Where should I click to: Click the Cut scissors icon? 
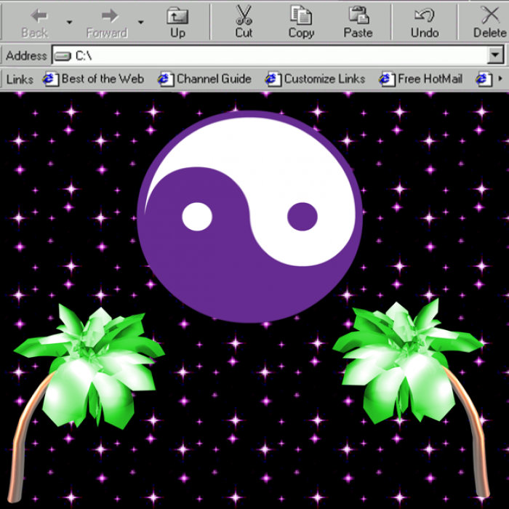point(244,20)
